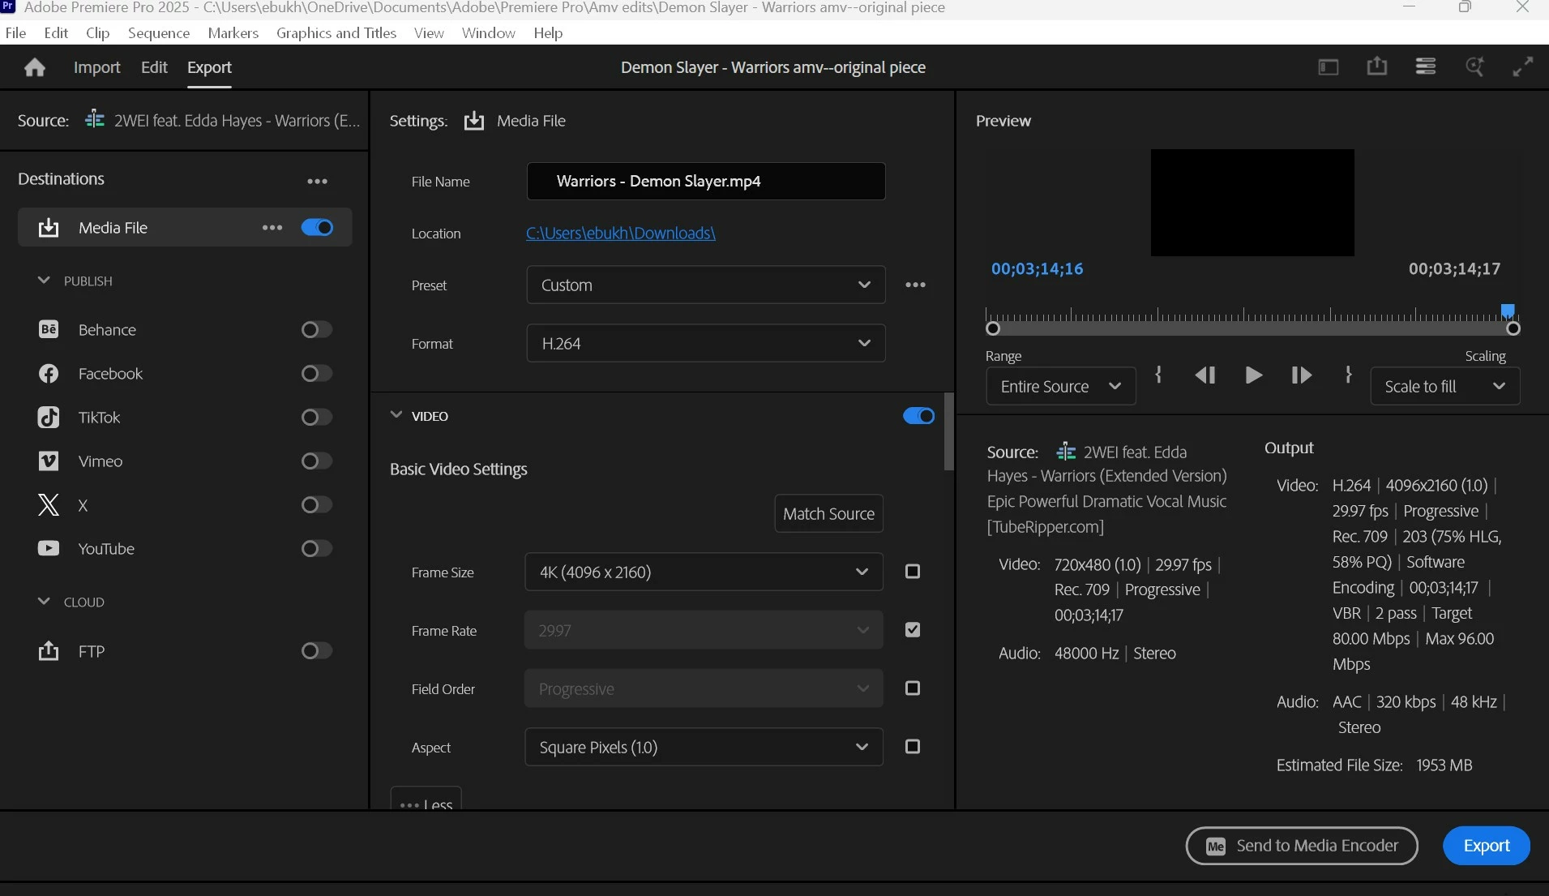1549x896 pixels.
Task: Open the Range dropdown showing Entire Source
Action: pyautogui.click(x=1061, y=387)
